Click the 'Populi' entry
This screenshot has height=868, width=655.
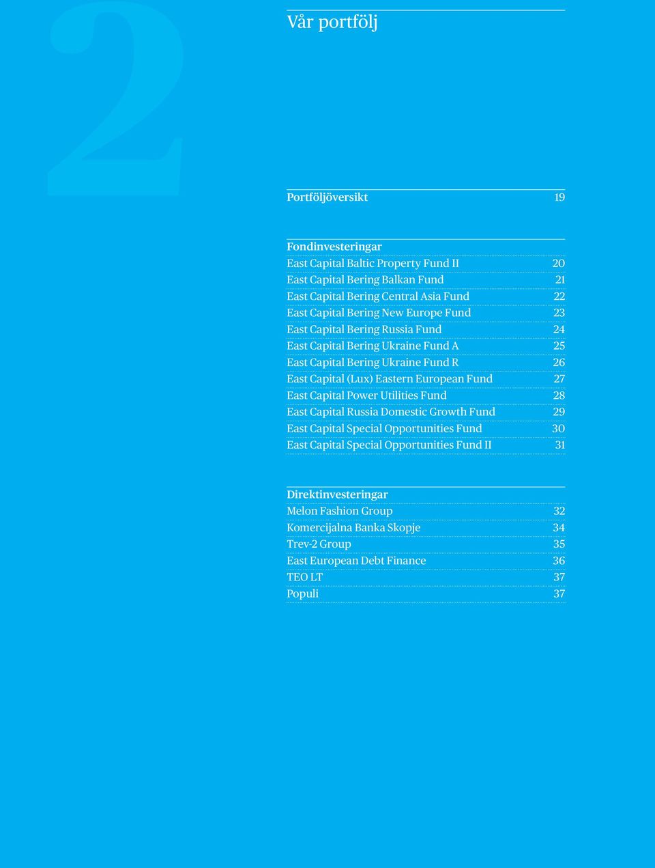(302, 594)
